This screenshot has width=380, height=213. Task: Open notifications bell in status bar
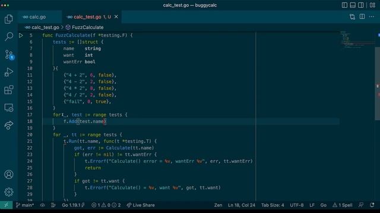pos(372,205)
